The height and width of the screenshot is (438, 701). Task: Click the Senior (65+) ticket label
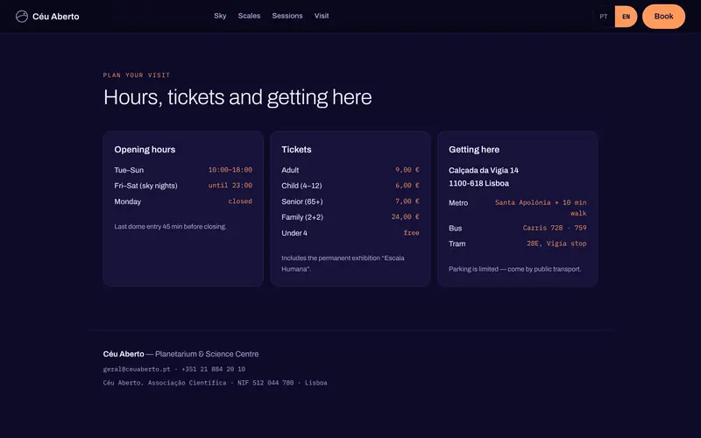(x=302, y=201)
